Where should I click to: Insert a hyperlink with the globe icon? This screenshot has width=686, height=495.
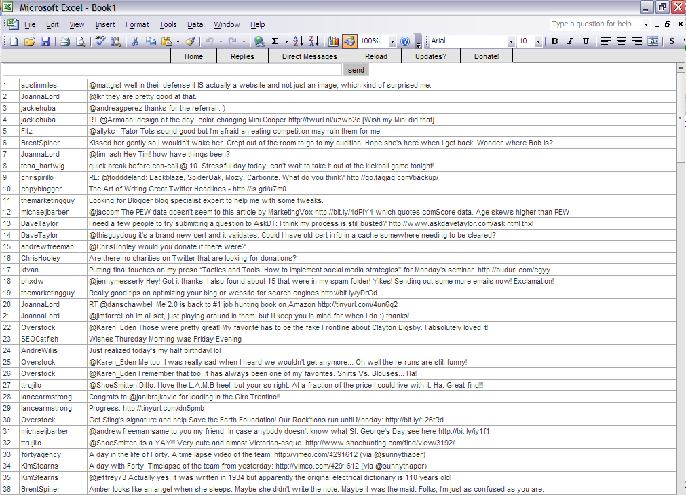pos(259,41)
